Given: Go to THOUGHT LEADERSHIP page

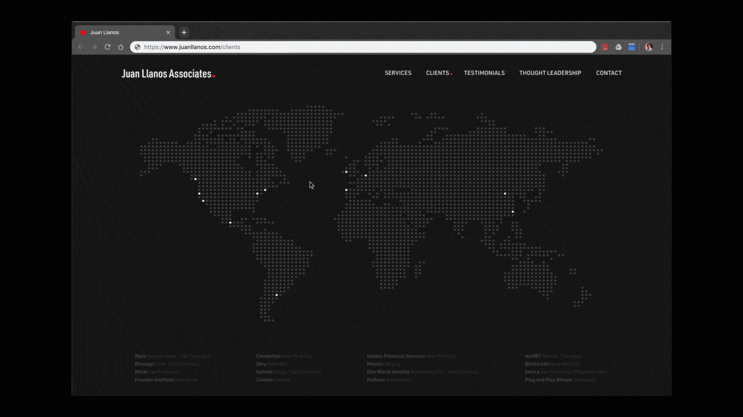Looking at the screenshot, I should pos(550,73).
